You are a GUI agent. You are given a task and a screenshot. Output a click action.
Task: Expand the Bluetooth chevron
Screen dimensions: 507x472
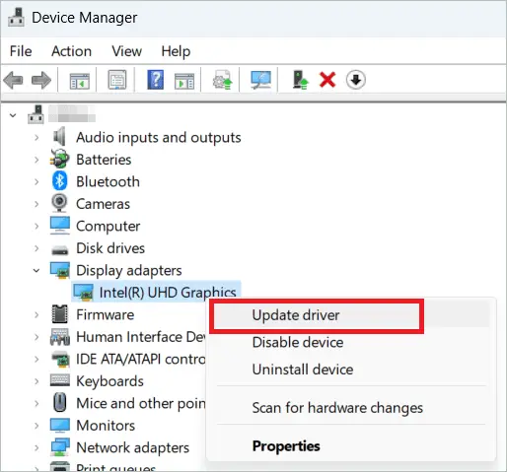coord(36,181)
